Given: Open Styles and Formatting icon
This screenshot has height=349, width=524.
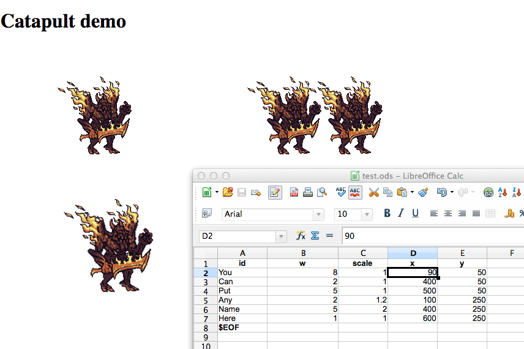Looking at the screenshot, I should coord(207,213).
